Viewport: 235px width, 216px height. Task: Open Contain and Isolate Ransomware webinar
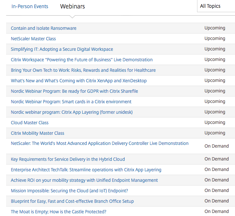(44, 28)
